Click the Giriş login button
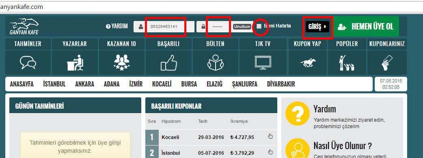Image resolution: width=423 pixels, height=158 pixels. tap(317, 27)
